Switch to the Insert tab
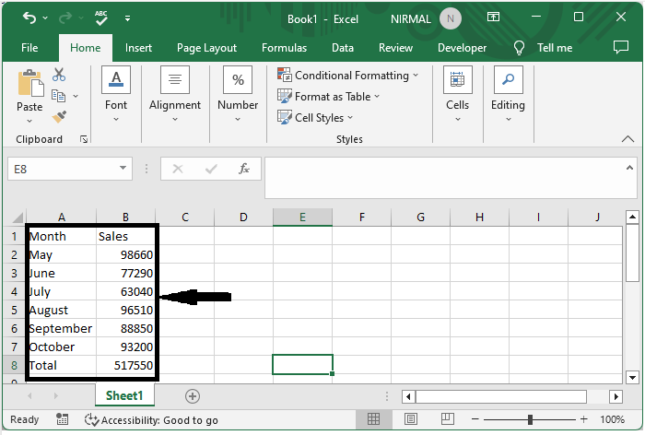Screen dimensions: 645x435 click(138, 48)
